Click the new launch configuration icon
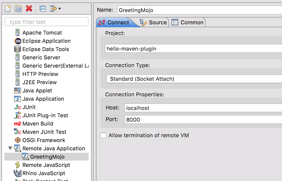The height and width of the screenshot is (181, 282). click(x=8, y=8)
